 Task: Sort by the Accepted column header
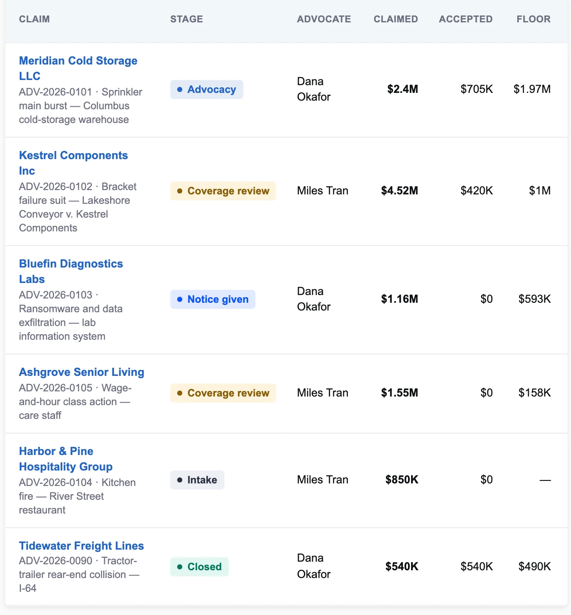click(466, 19)
